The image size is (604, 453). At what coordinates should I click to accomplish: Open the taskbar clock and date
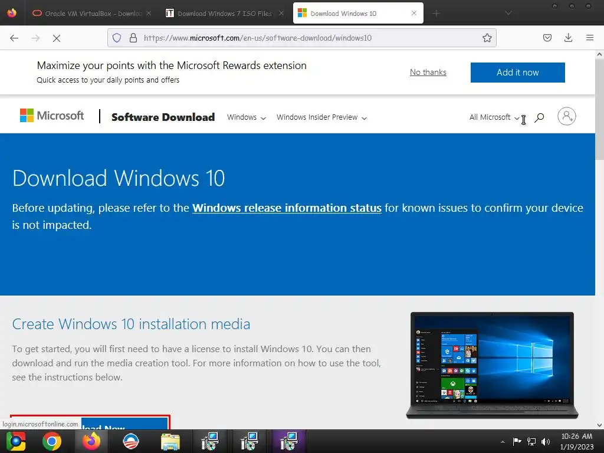point(577,441)
